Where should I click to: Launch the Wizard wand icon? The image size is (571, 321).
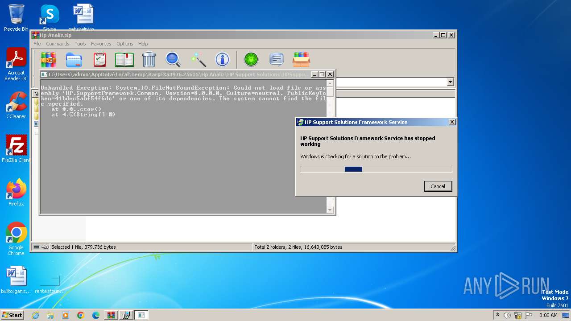tap(198, 59)
